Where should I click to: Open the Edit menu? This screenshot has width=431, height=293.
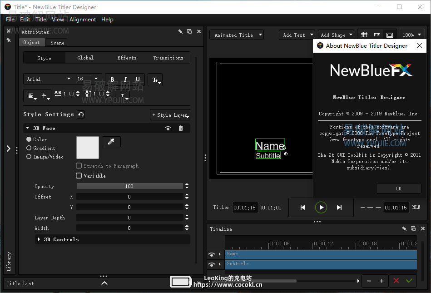(x=25, y=19)
